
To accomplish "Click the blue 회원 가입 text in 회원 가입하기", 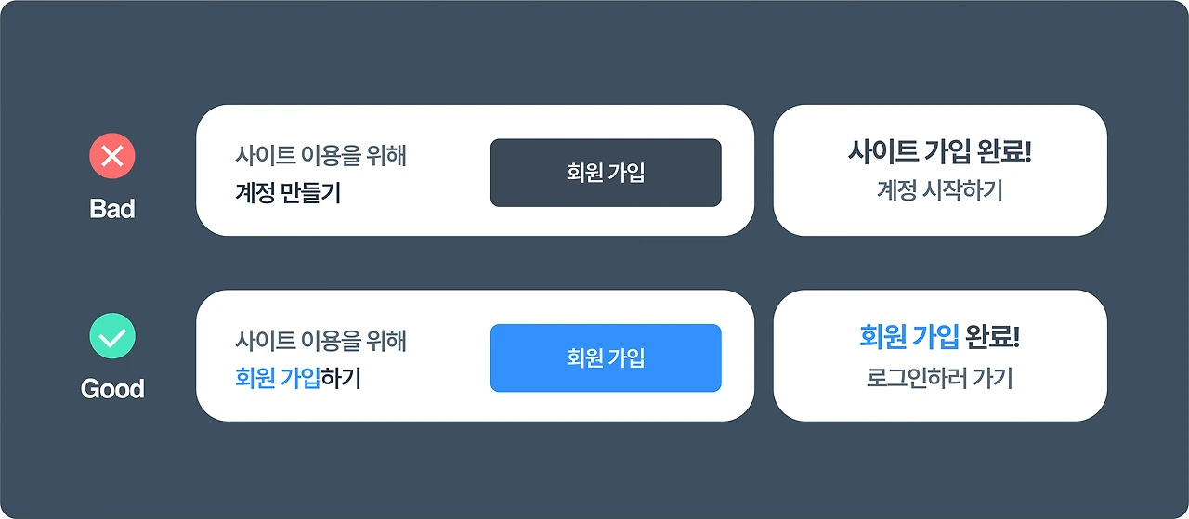I will 278,378.
